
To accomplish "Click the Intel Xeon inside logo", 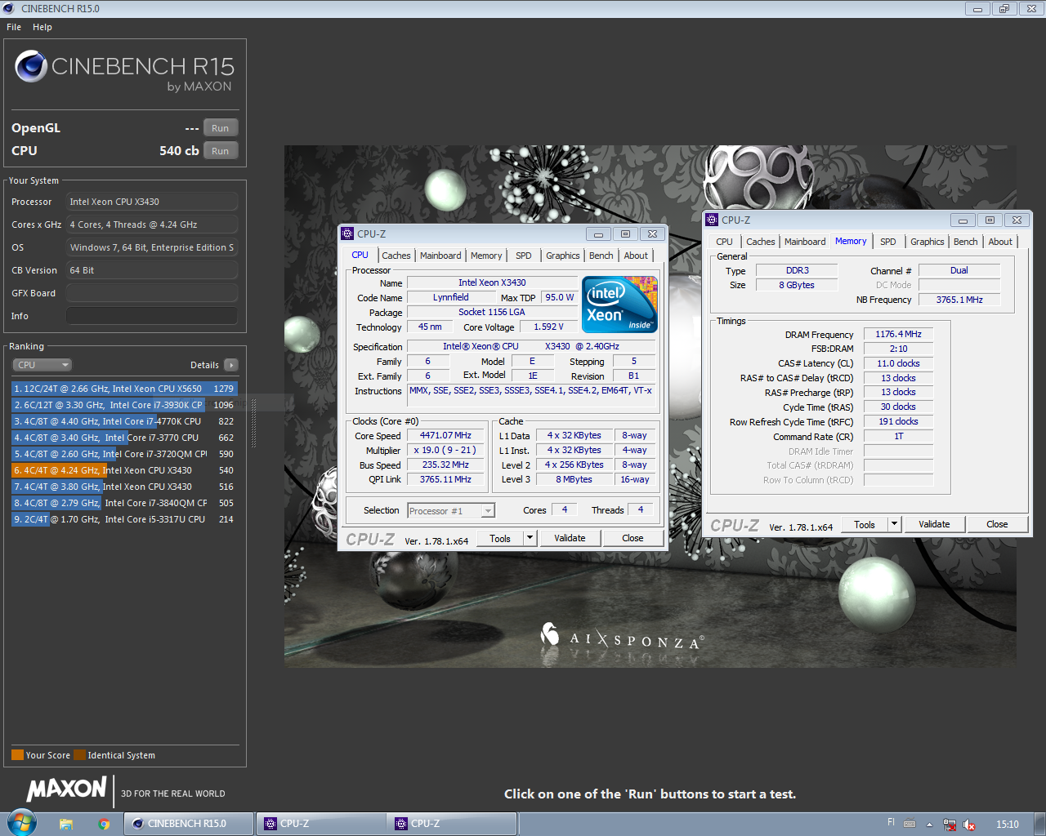I will point(619,304).
